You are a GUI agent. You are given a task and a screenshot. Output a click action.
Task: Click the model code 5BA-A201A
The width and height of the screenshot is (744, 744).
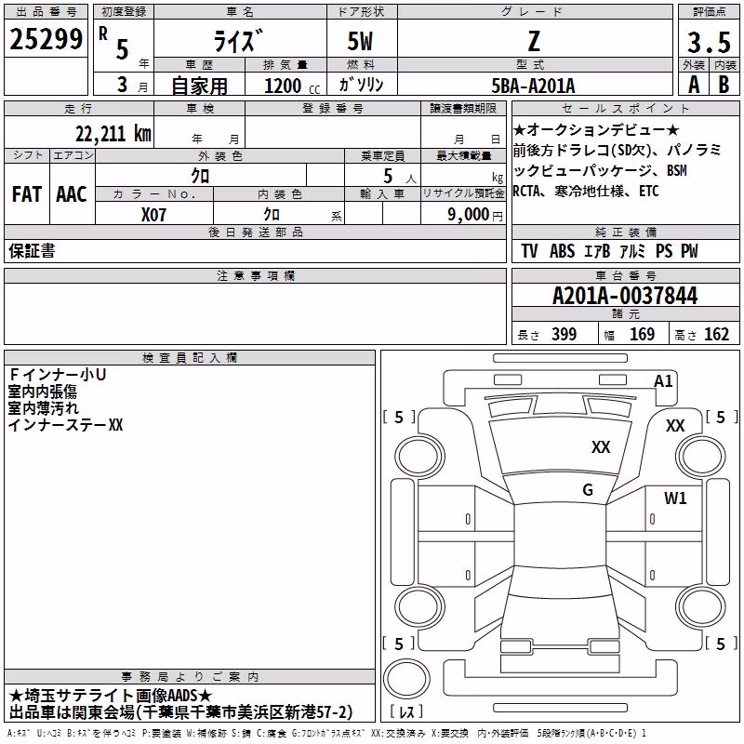pyautogui.click(x=533, y=86)
